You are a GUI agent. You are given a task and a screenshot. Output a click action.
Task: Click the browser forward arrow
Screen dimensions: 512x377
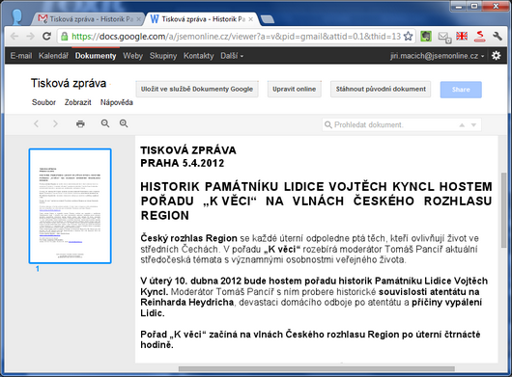30,37
